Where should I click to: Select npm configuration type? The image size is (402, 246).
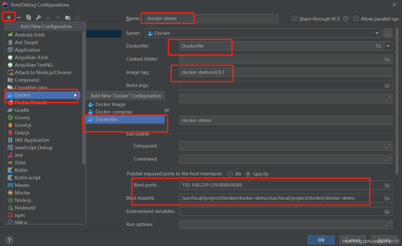point(44,215)
